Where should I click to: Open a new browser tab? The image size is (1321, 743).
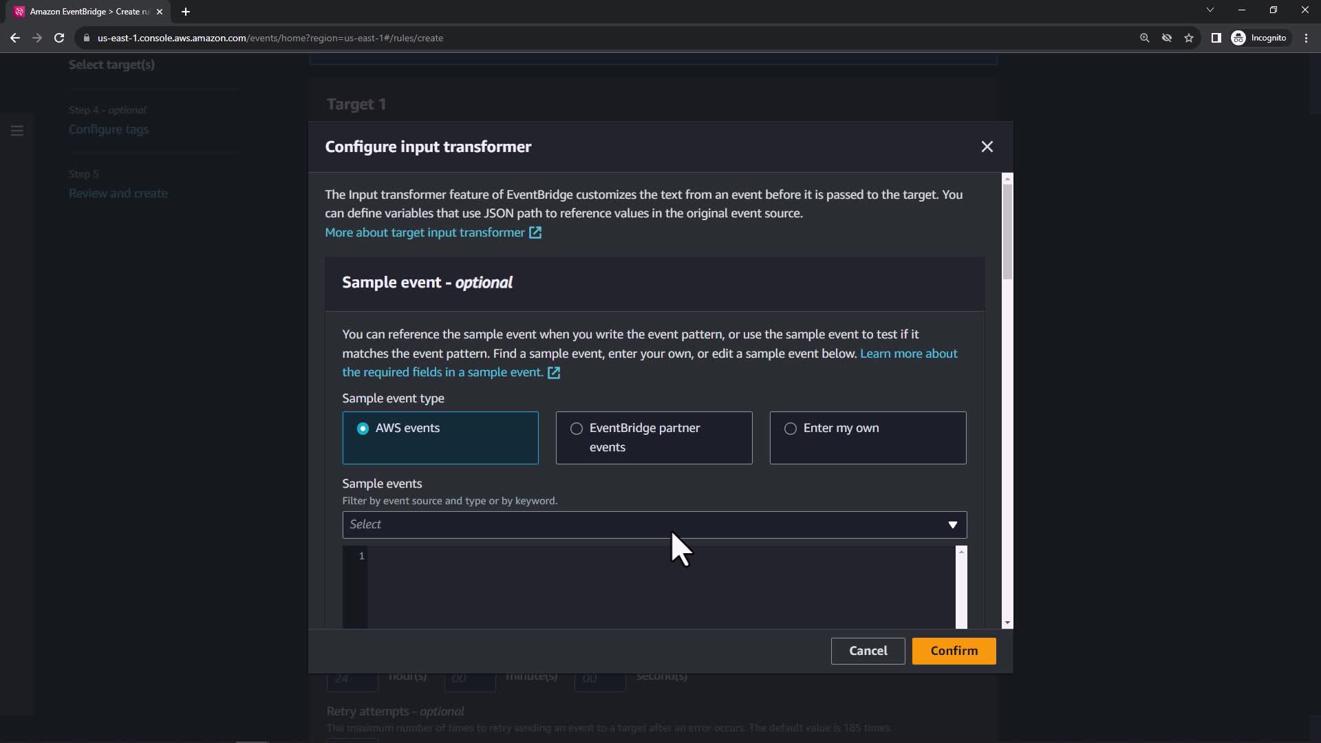[x=186, y=12]
